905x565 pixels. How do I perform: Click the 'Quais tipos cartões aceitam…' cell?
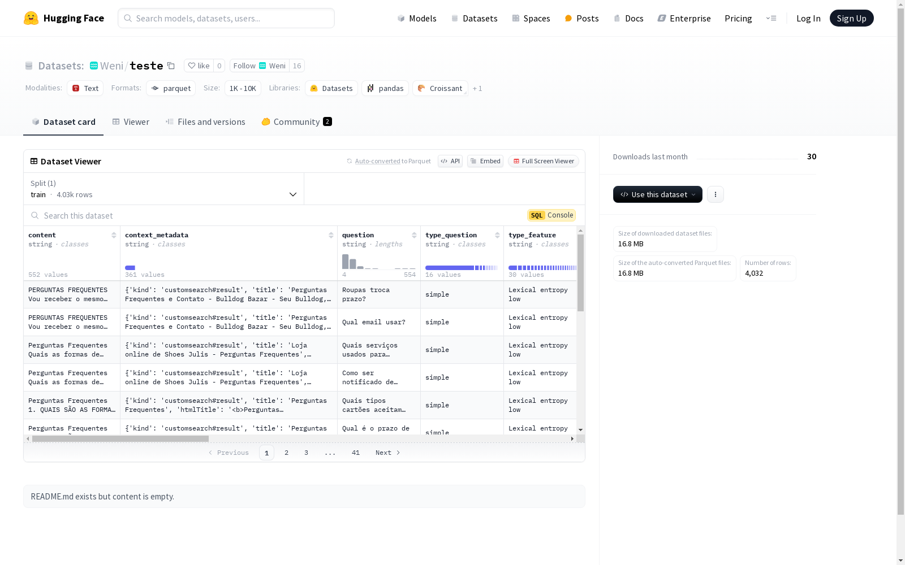379,405
